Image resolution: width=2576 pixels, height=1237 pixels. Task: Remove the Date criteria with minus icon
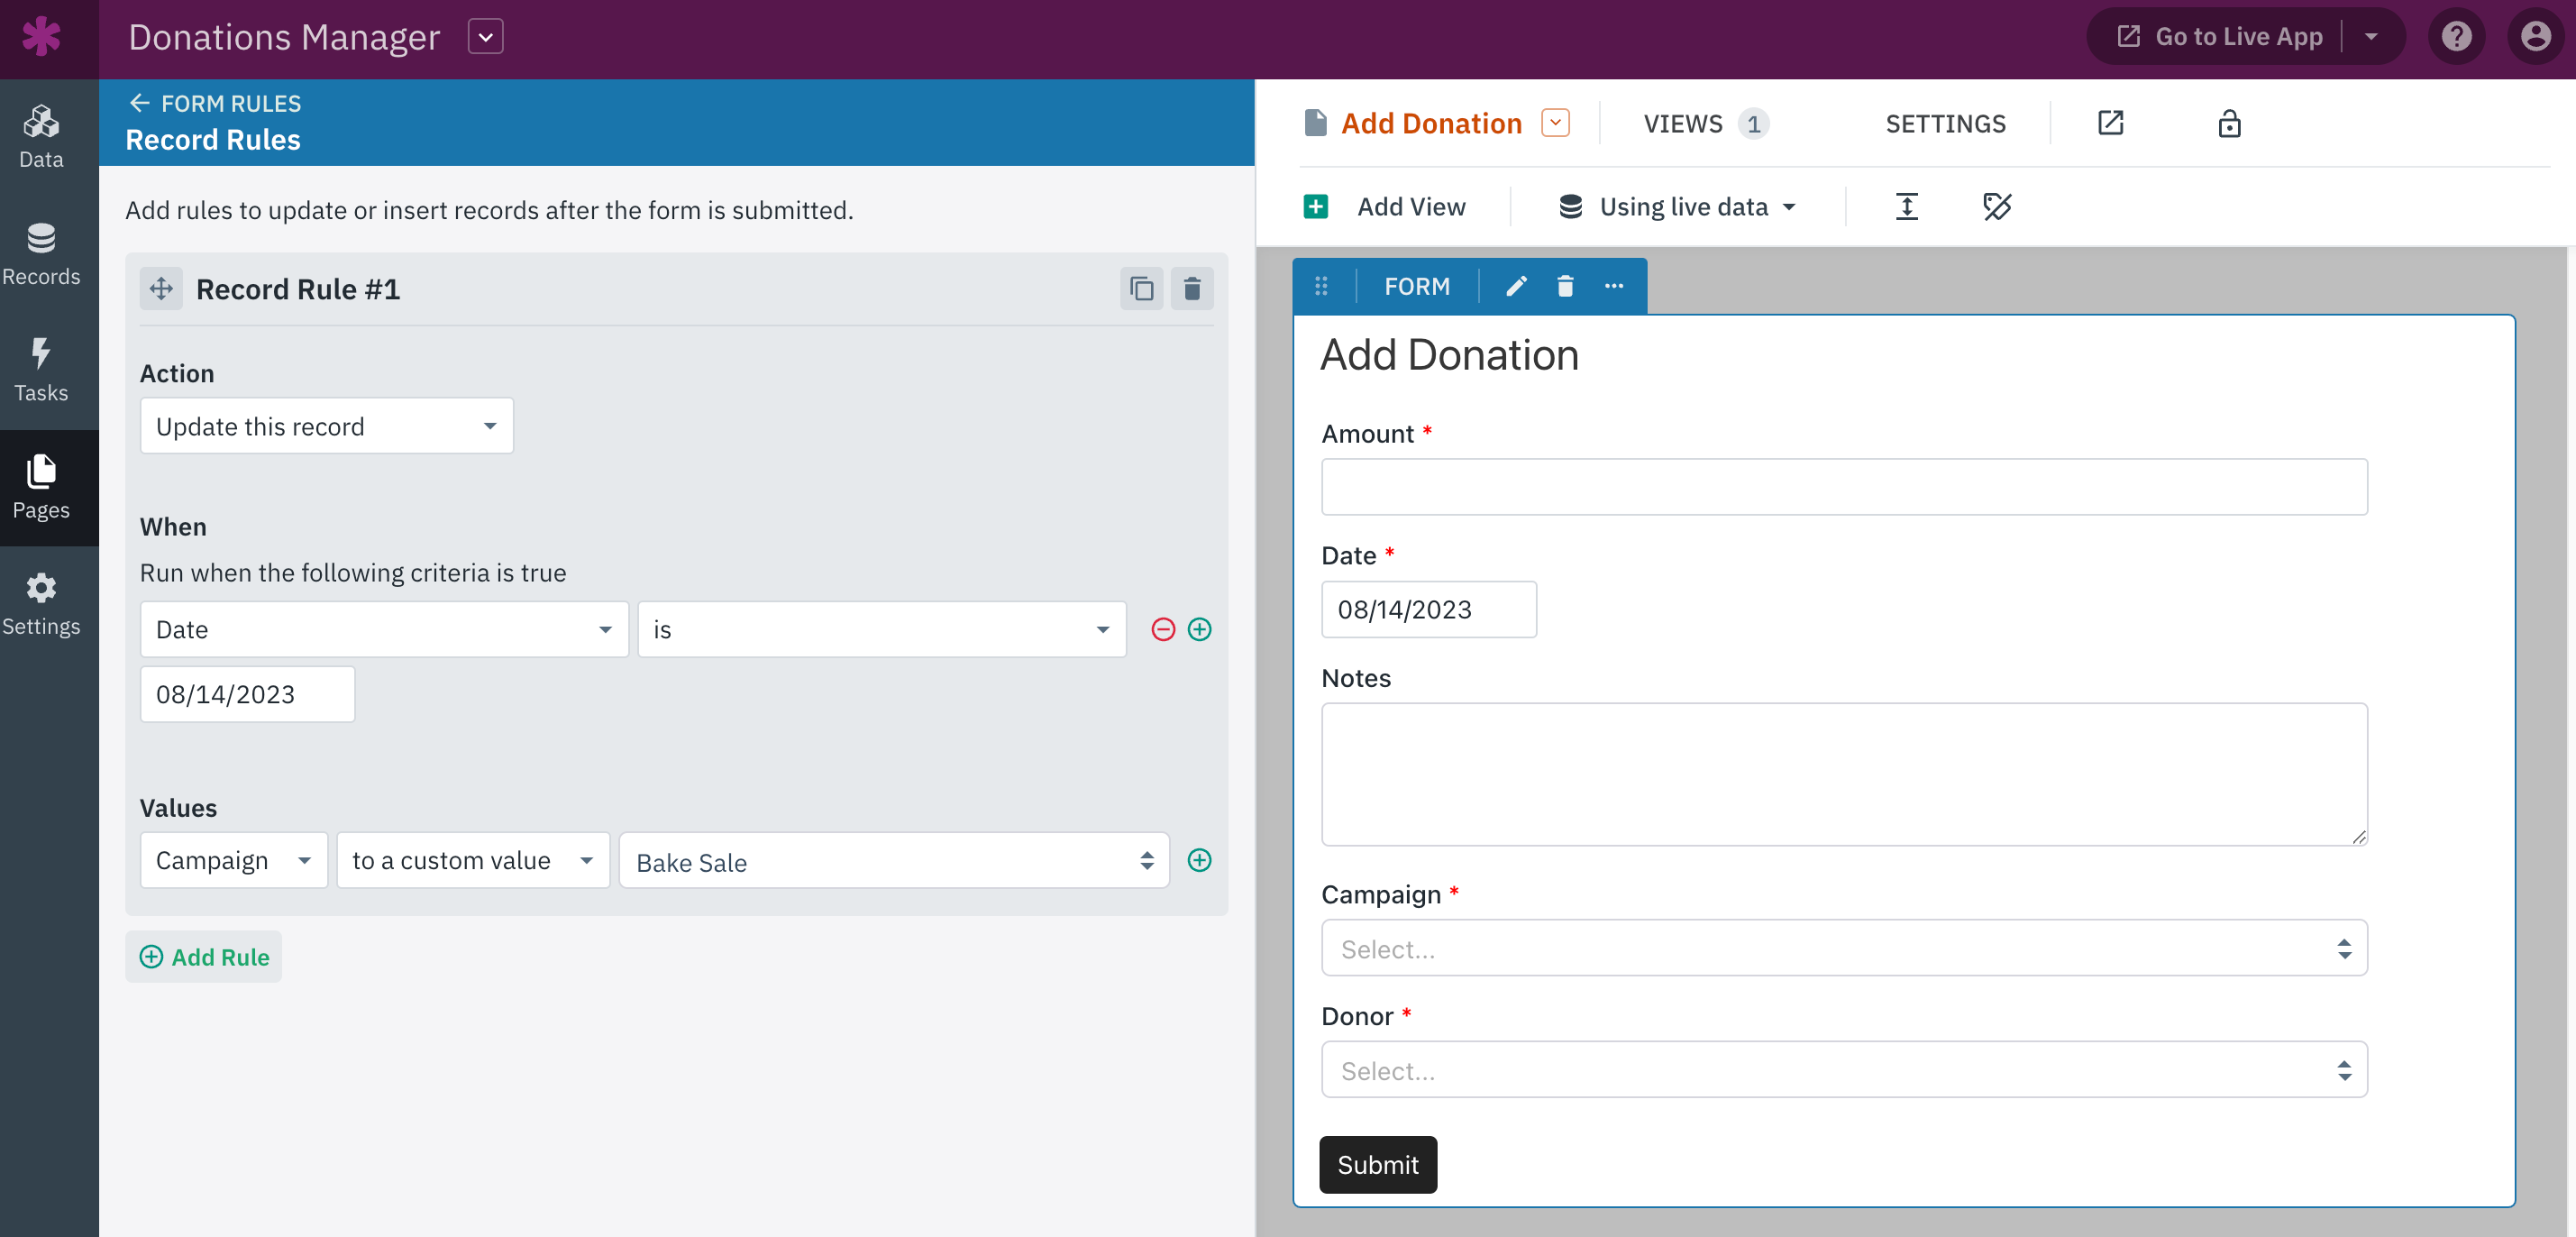point(1163,629)
